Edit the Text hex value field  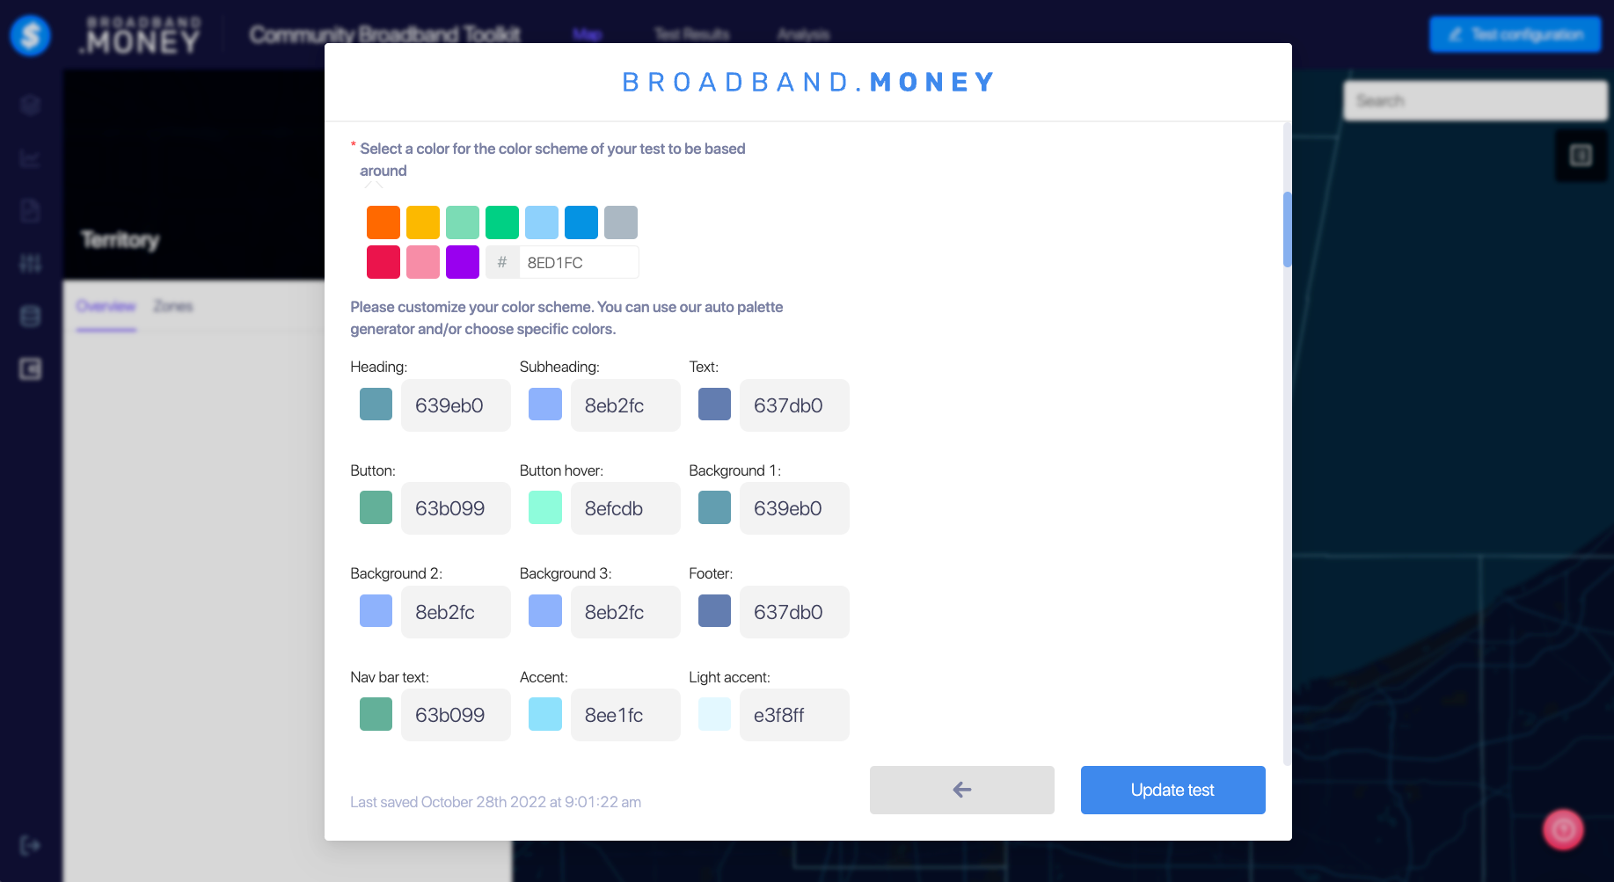click(x=794, y=405)
